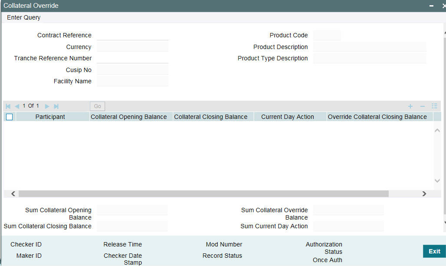Go to next page of grid
This screenshot has height=266, width=446.
47,106
